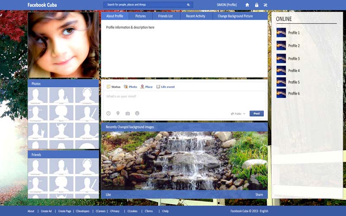Open the Public audience dropdown
This screenshot has width=346, height=216.
238,114
